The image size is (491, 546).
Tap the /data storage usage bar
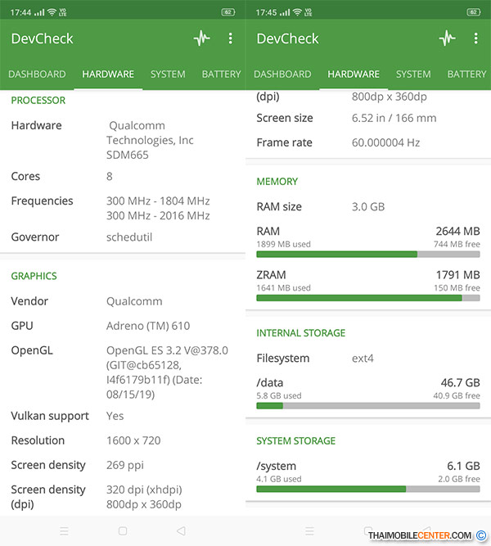point(368,406)
